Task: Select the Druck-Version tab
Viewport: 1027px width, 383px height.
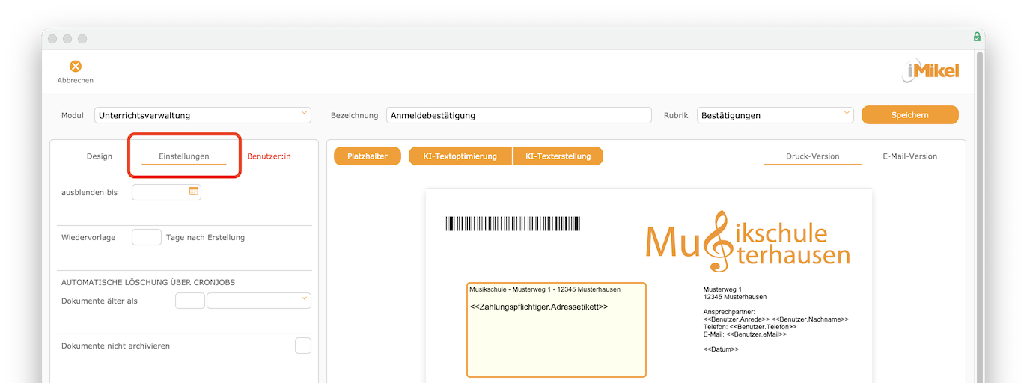Action: point(813,156)
